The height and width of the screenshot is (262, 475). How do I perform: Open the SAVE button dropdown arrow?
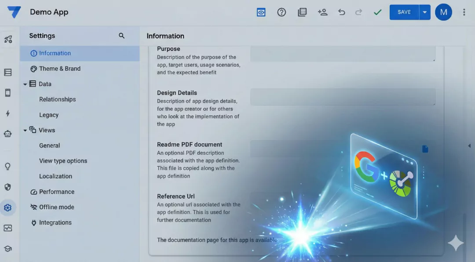pyautogui.click(x=424, y=12)
